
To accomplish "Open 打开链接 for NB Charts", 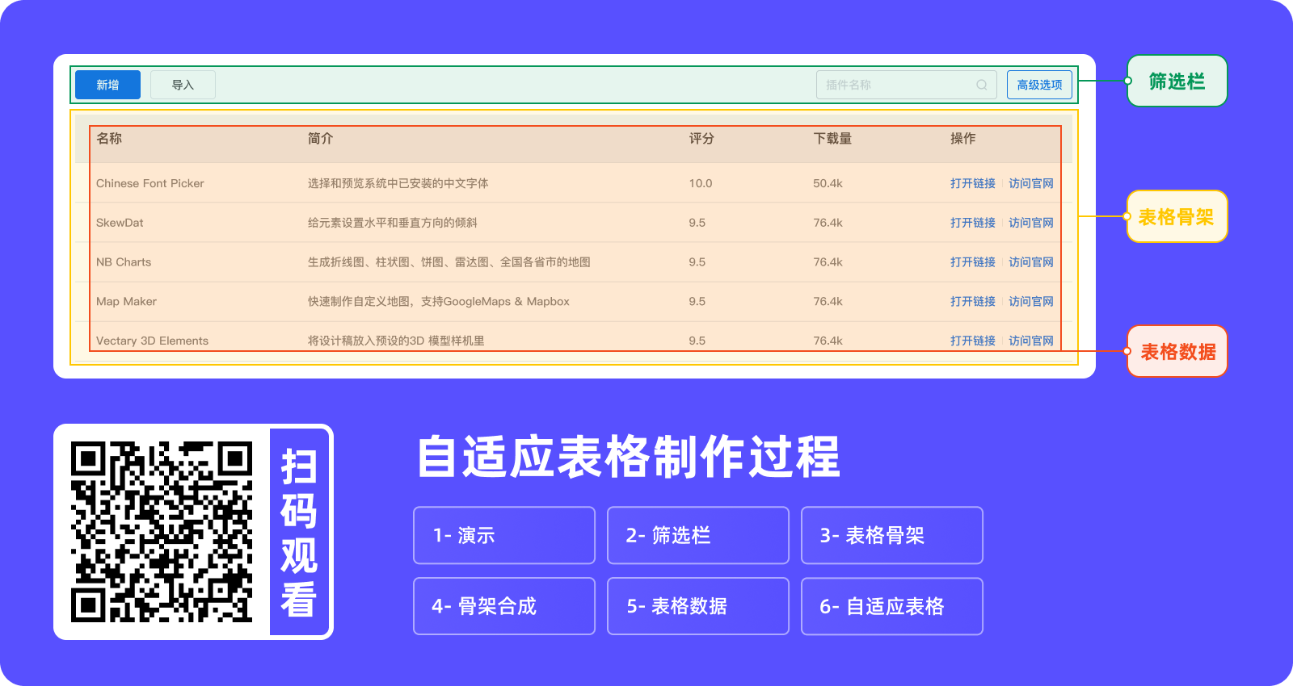I will [973, 262].
